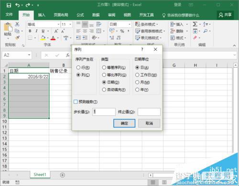Click the Find and Select magnifier icon
239x186 pixels.
(206, 31)
